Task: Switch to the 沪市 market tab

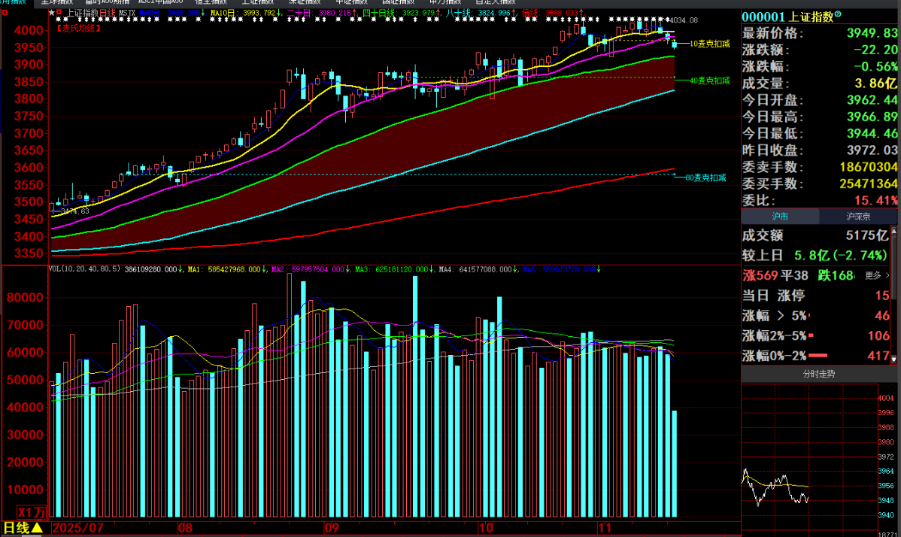Action: pyautogui.click(x=780, y=217)
